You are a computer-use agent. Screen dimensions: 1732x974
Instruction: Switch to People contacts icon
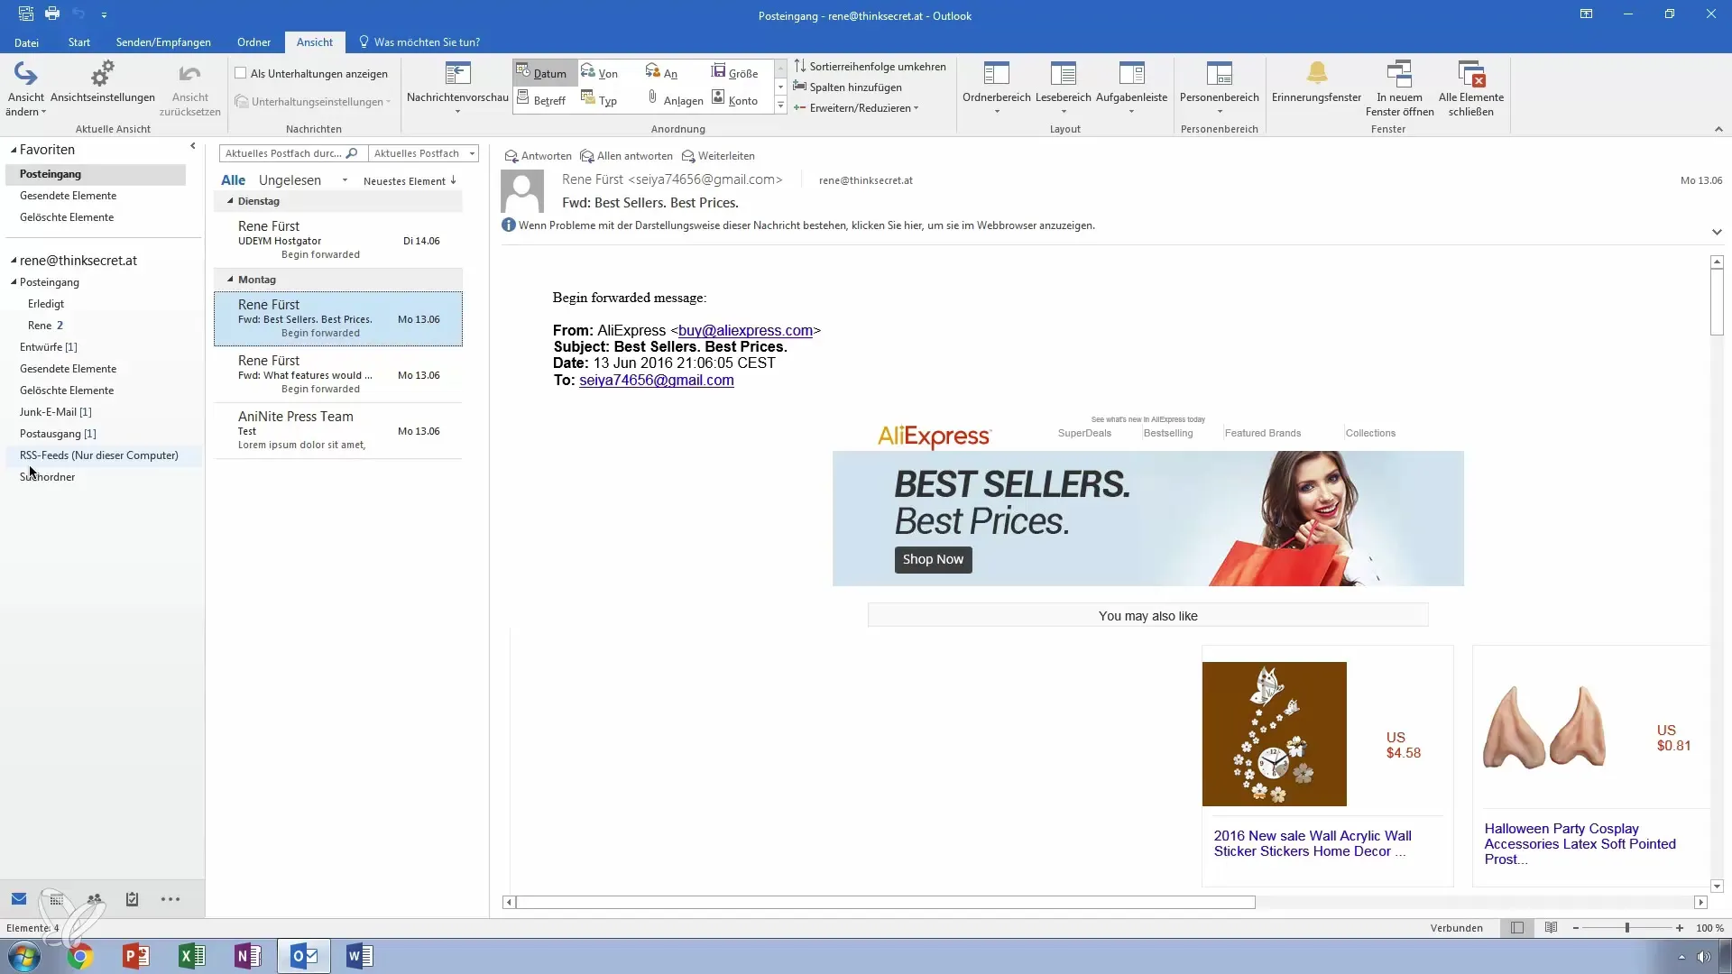tap(95, 898)
